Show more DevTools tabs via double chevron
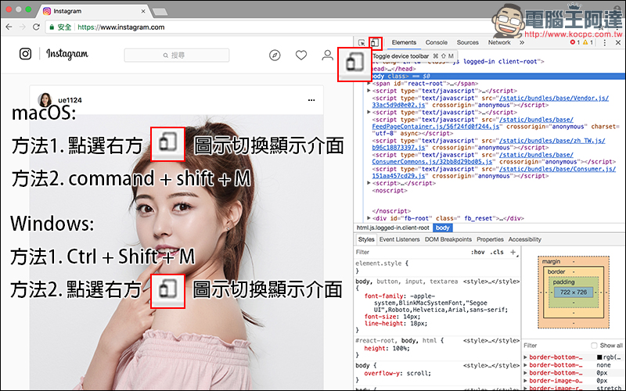 point(522,42)
